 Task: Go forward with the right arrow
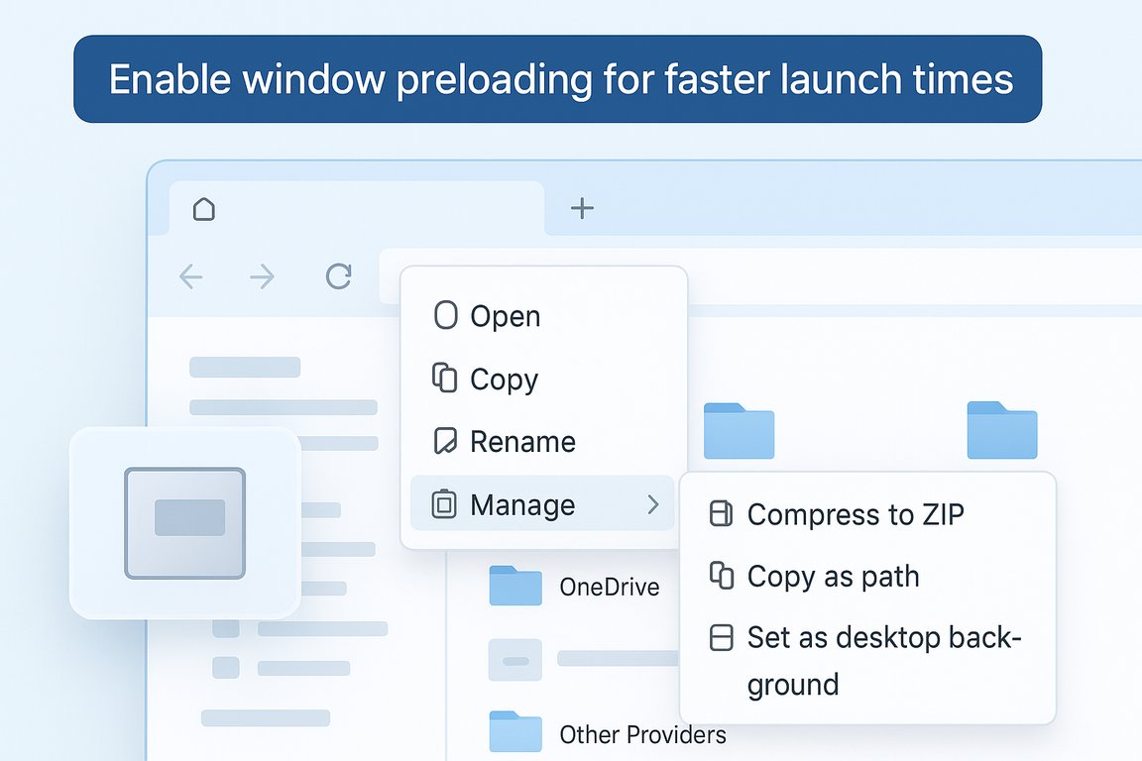point(262,276)
